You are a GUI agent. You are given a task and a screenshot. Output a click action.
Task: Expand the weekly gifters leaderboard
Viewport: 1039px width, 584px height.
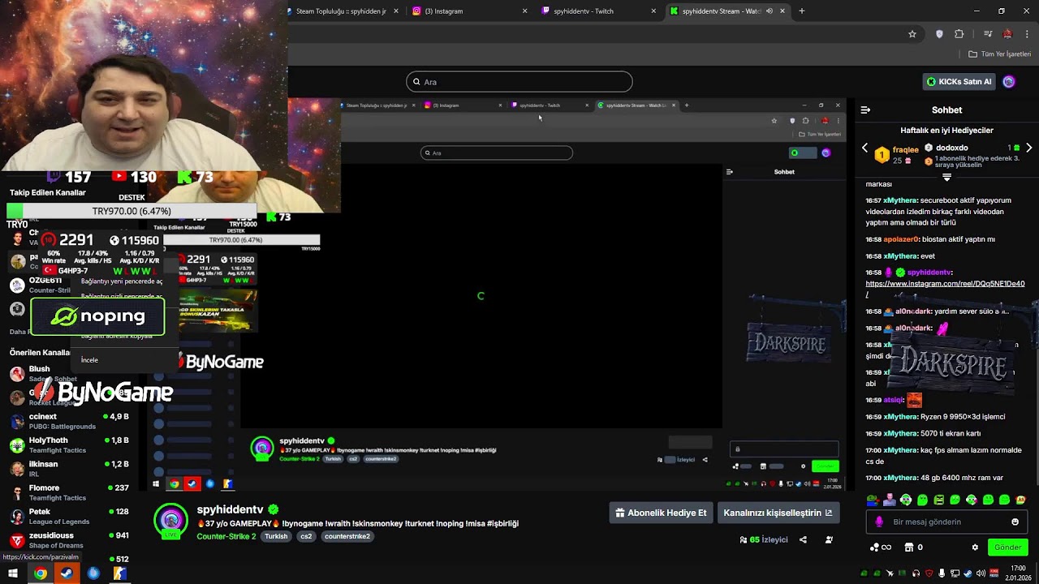[946, 176]
